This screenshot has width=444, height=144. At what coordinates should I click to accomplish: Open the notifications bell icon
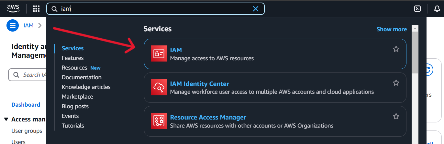[x=437, y=9]
